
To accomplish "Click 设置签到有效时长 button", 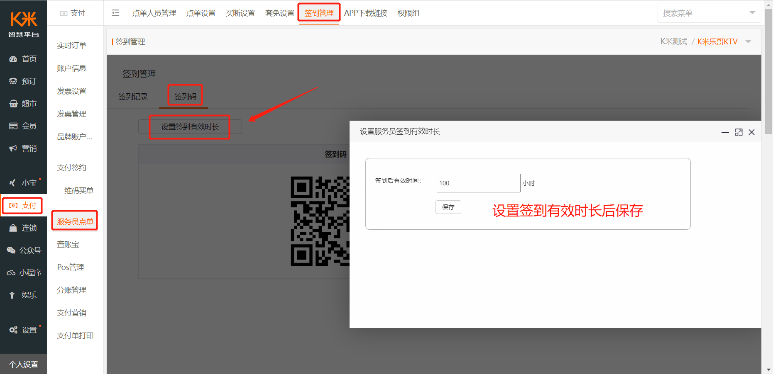I will [x=190, y=127].
